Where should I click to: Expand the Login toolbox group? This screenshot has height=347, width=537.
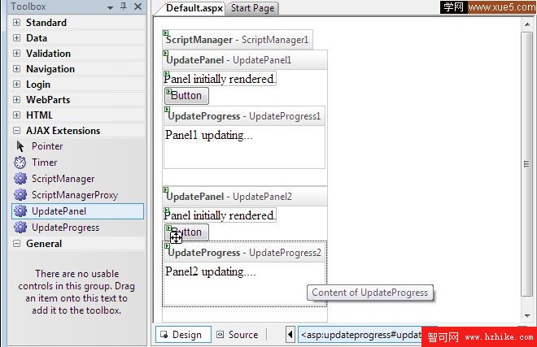point(16,85)
